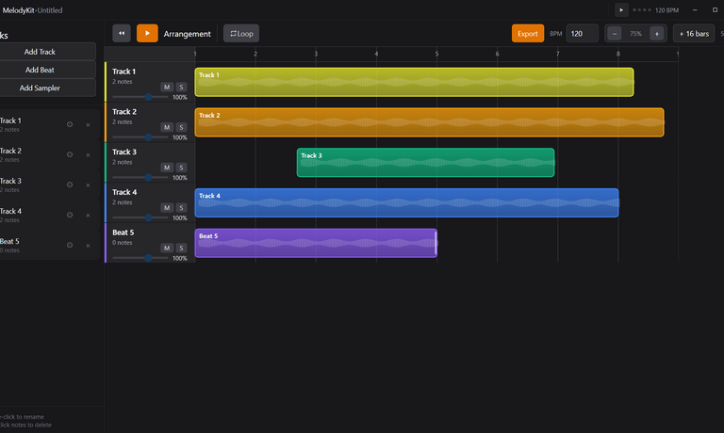Zoom in with the plus button
This screenshot has height=433, width=724.
tap(656, 34)
